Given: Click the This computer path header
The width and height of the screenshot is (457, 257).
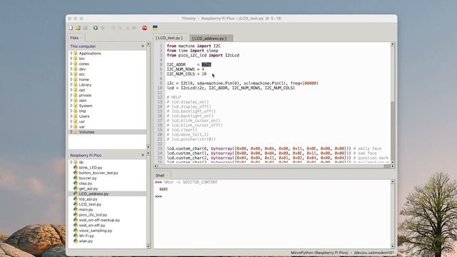Looking at the screenshot, I should point(83,46).
